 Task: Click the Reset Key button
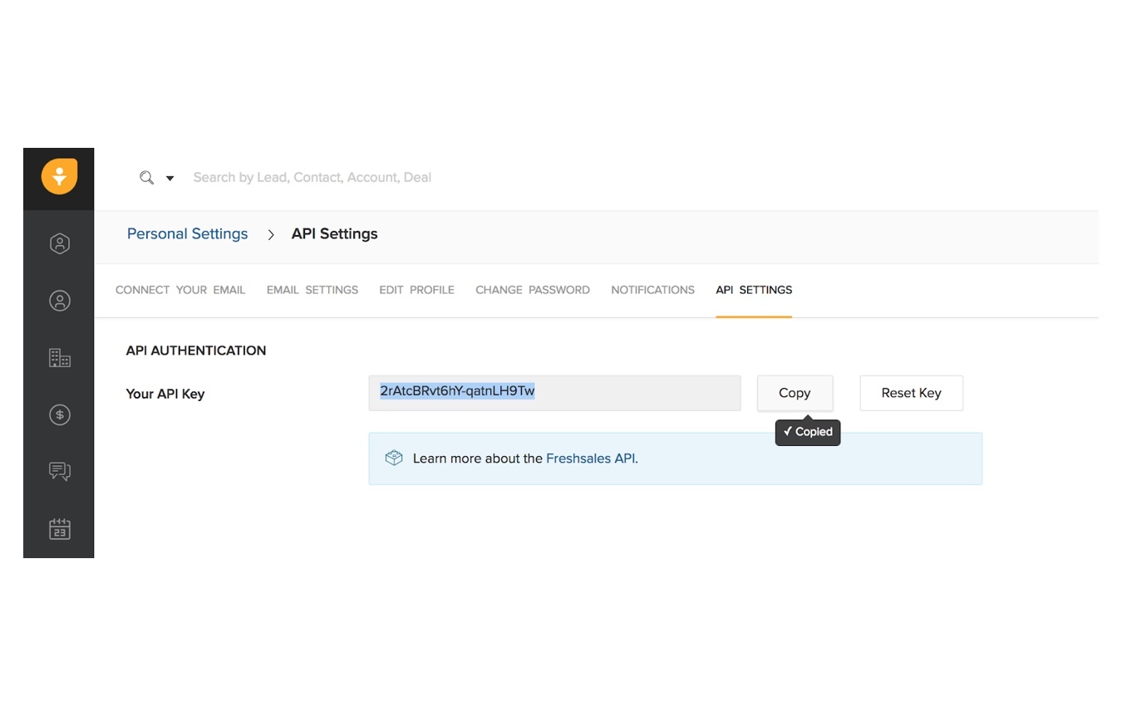tap(911, 393)
